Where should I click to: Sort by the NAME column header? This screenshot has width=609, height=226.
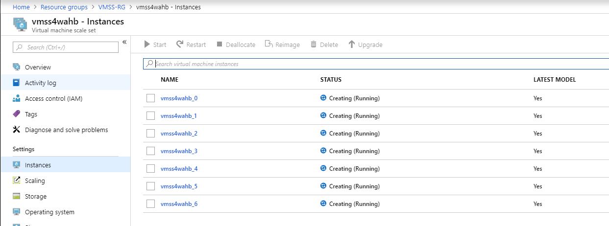[x=170, y=79]
